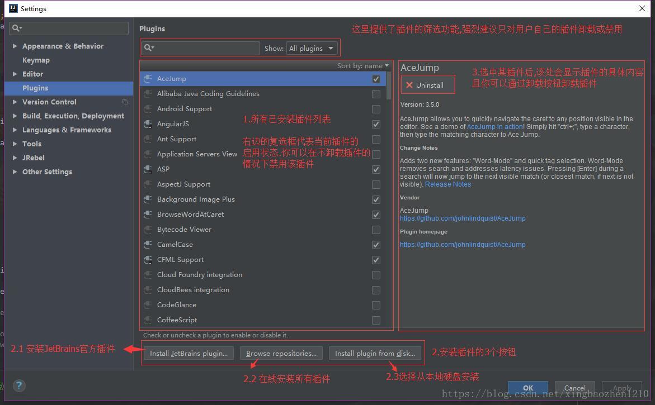The image size is (655, 405).
Task: Enable the Bytecode Viewer checkbox
Action: click(376, 230)
